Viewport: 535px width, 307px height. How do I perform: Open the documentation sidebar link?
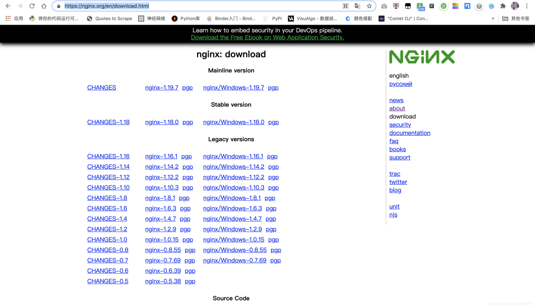(410, 133)
